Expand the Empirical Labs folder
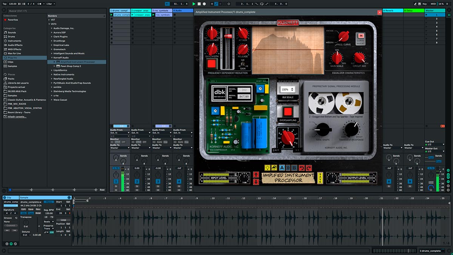Image resolution: width=453 pixels, height=255 pixels. pos(51,45)
